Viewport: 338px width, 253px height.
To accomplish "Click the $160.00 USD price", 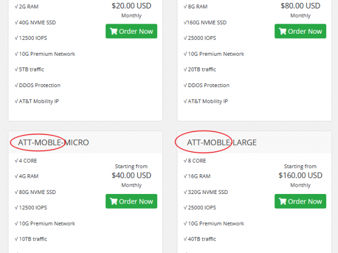I will tap(300, 175).
